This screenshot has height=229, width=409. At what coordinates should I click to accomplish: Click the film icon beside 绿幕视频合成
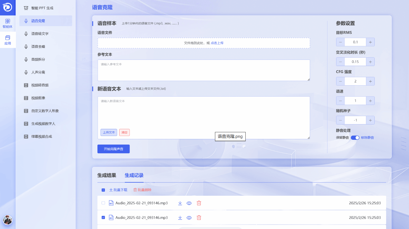pyautogui.click(x=26, y=137)
